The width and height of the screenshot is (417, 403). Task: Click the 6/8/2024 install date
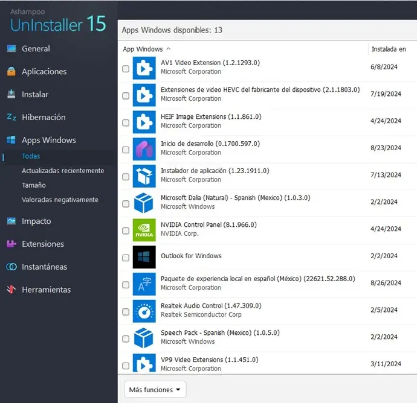[x=384, y=67]
